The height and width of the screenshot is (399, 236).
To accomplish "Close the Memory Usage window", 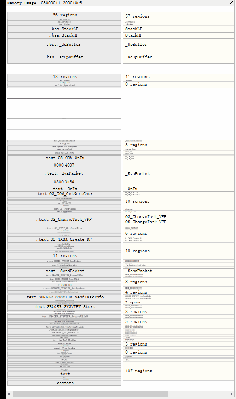I will pyautogui.click(x=231, y=3).
